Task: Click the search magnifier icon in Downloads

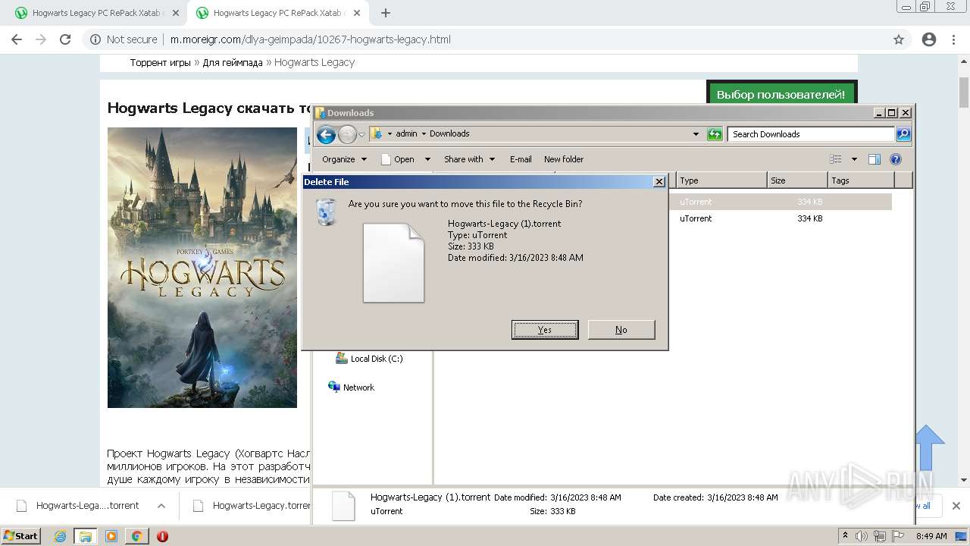Action: (903, 134)
